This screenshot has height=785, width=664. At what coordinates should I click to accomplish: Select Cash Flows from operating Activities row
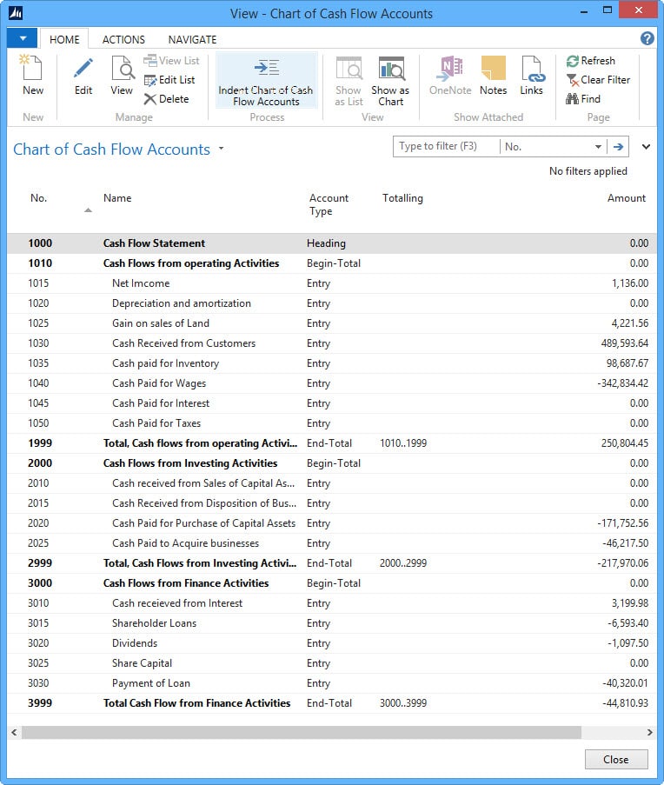[x=332, y=263]
